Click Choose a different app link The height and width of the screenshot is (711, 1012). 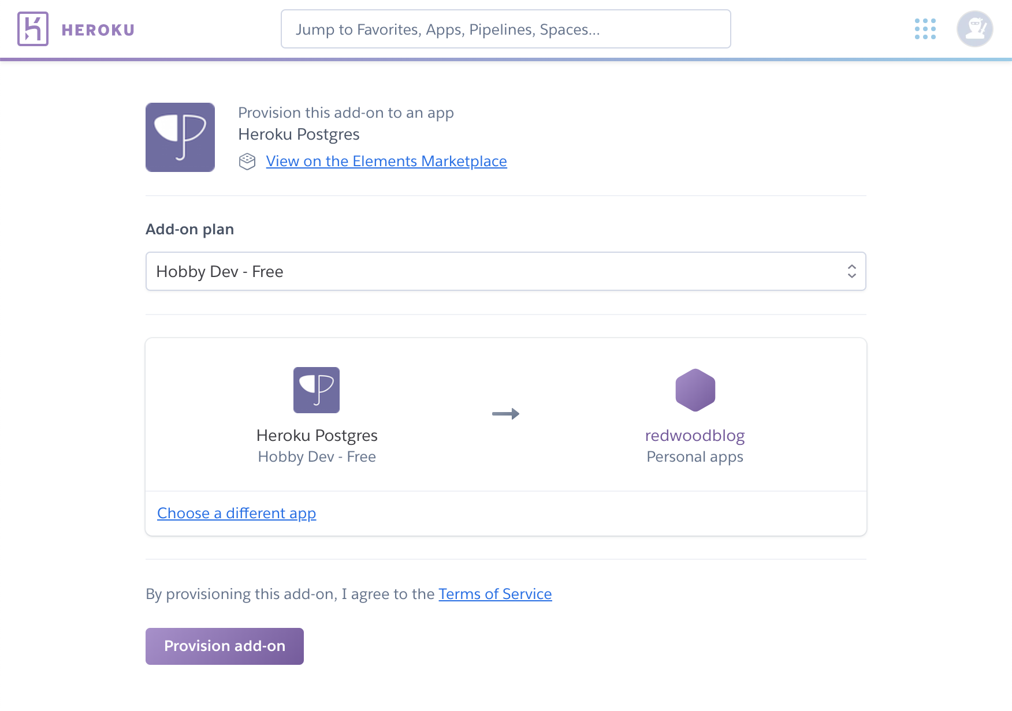237,513
